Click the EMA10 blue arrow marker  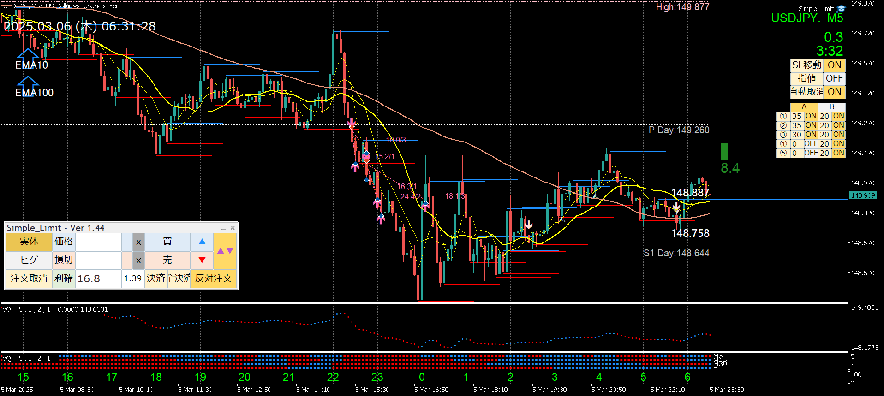coord(28,54)
